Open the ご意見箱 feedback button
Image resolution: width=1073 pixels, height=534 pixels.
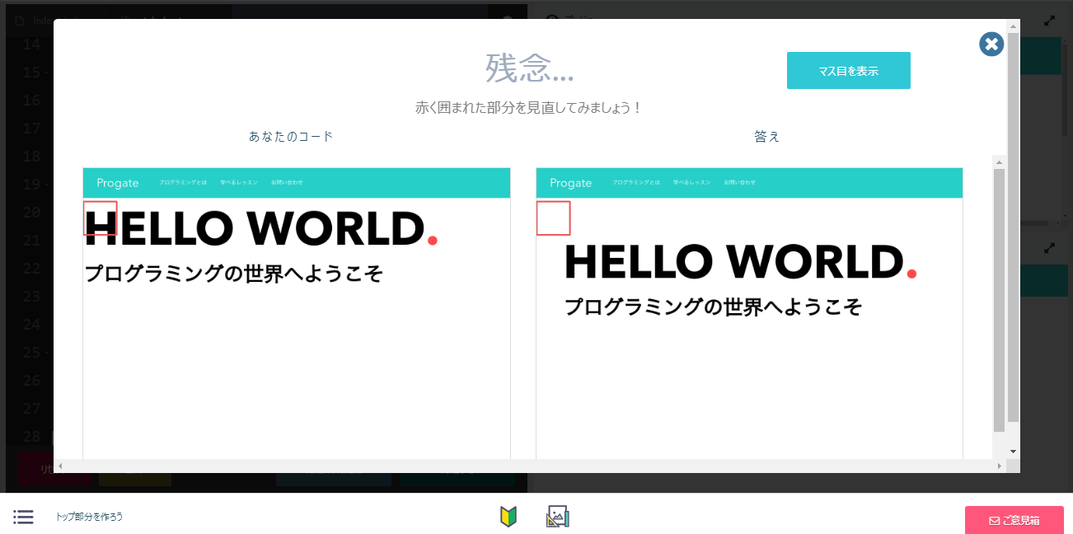pyautogui.click(x=1014, y=520)
